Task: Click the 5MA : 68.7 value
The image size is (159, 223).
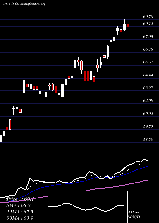Action: click(x=18, y=205)
